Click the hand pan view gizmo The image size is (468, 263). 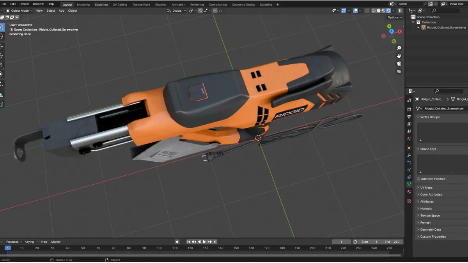[x=399, y=56]
